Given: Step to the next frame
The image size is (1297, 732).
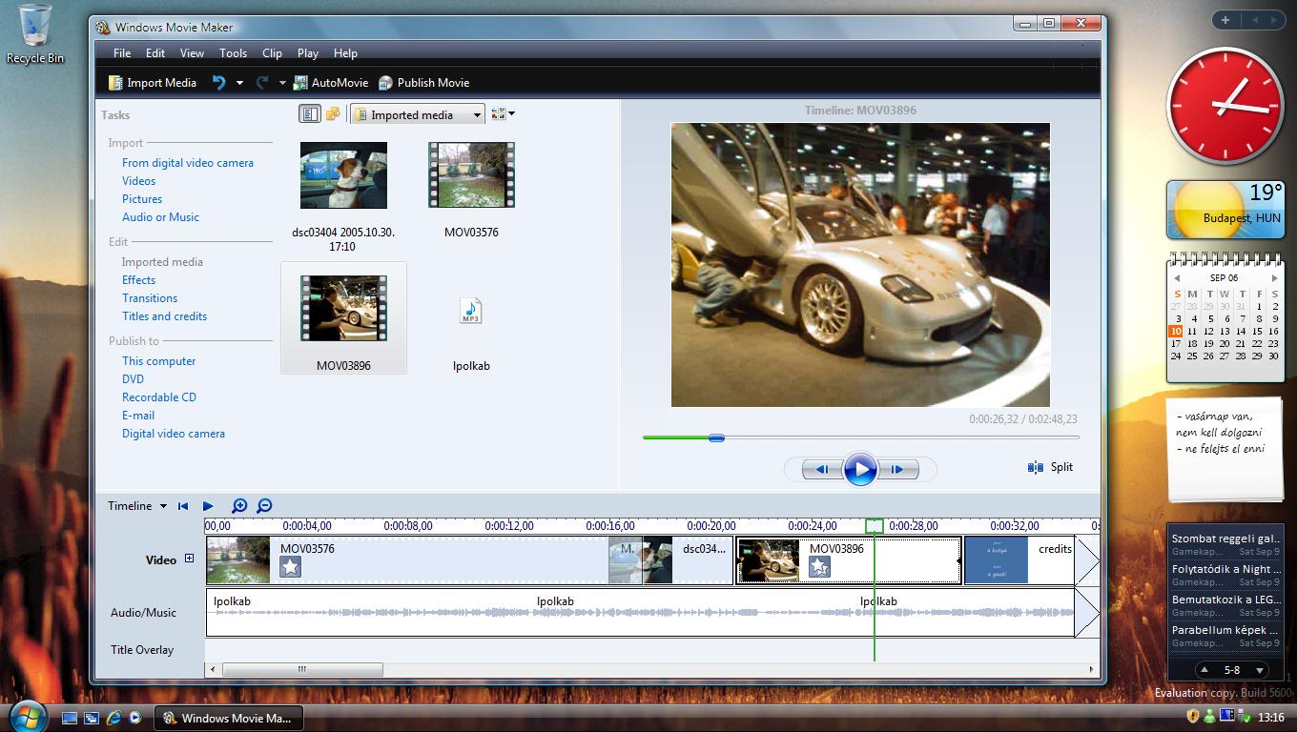Looking at the screenshot, I should tap(897, 469).
